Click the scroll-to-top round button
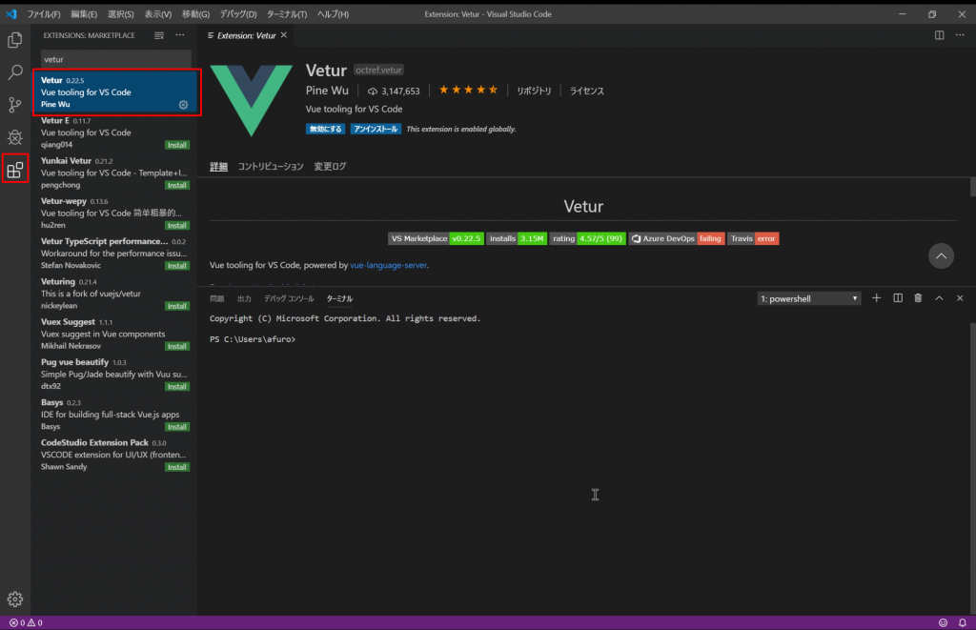 coord(941,255)
